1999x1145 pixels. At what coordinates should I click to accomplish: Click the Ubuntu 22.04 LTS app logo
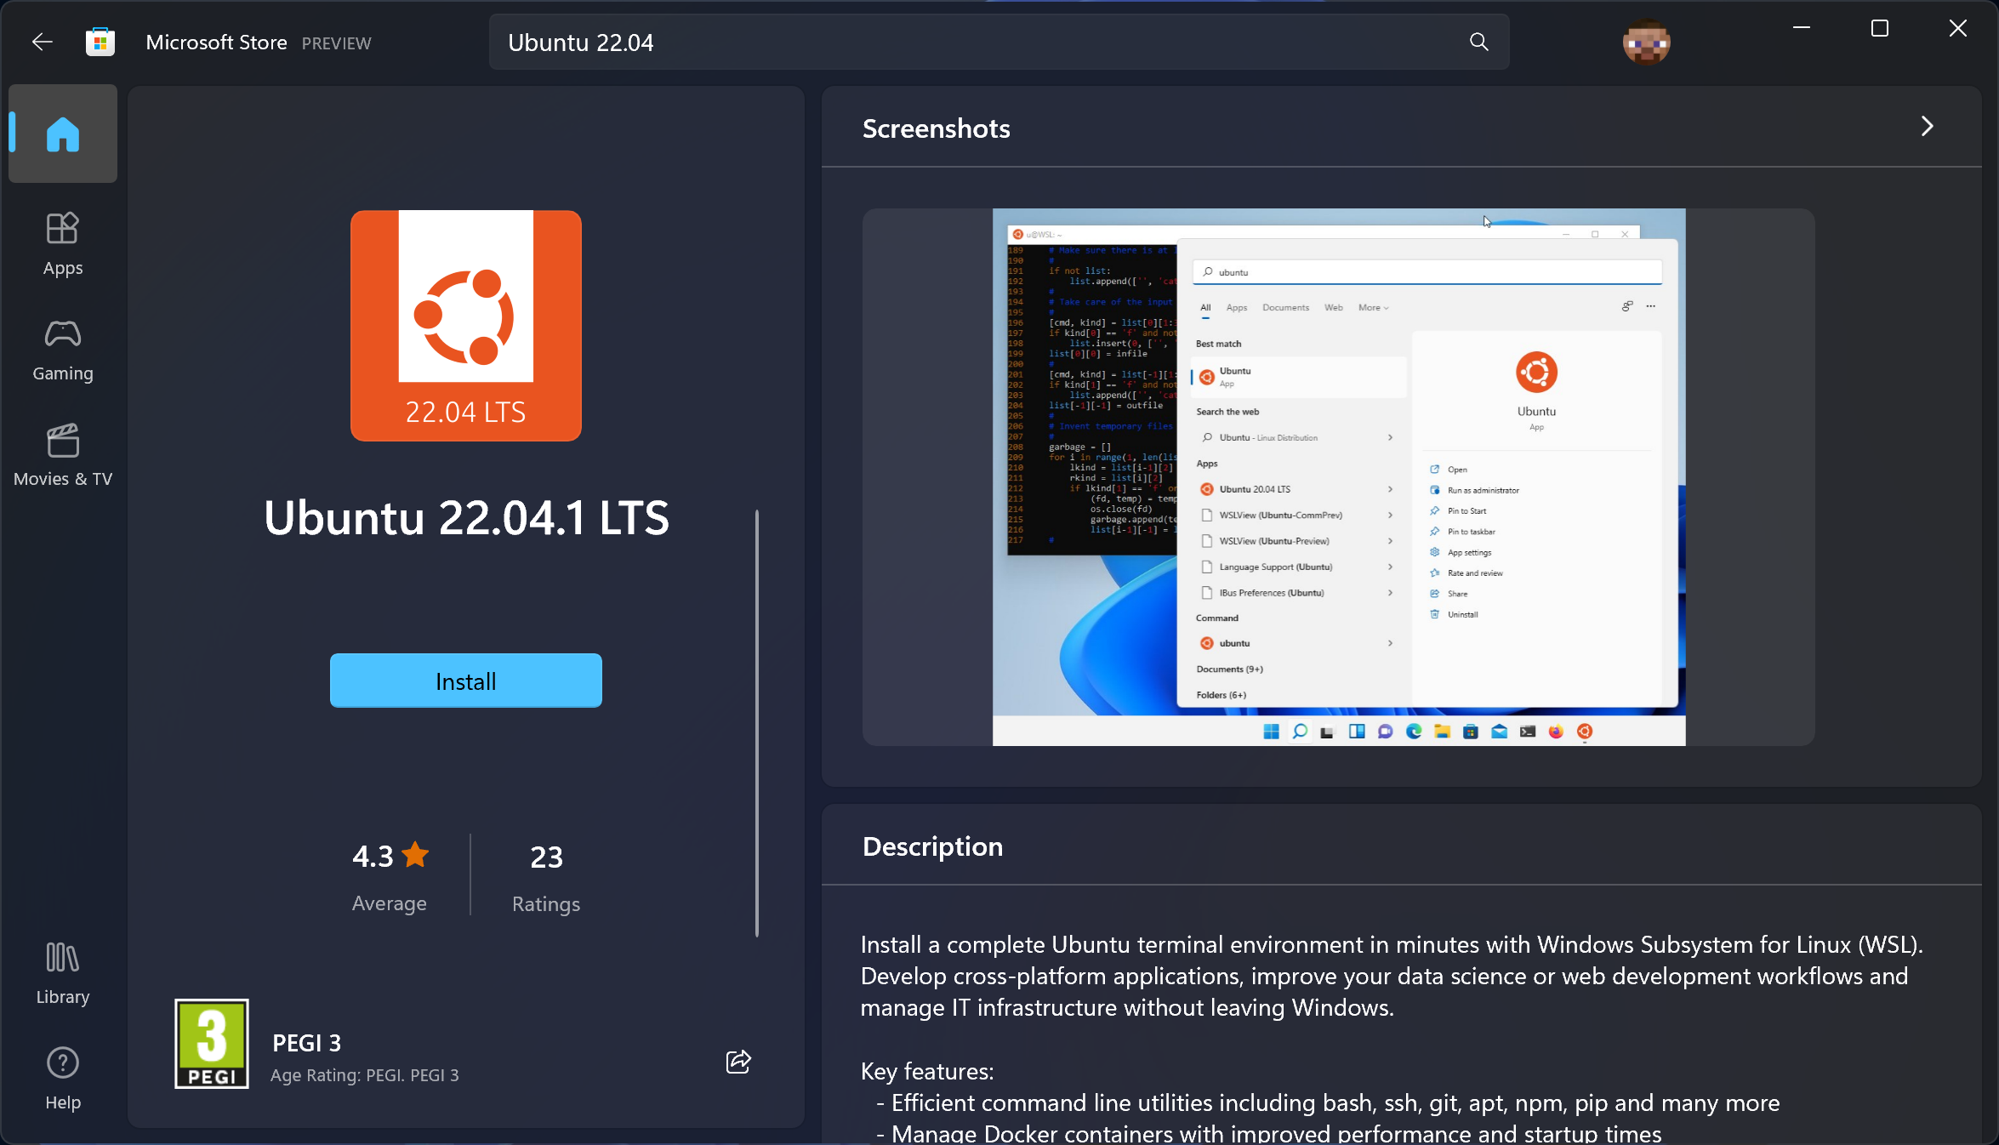(x=465, y=327)
